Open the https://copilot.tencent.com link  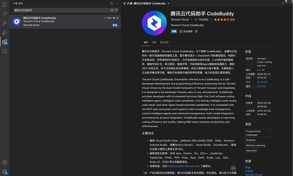point(184,166)
